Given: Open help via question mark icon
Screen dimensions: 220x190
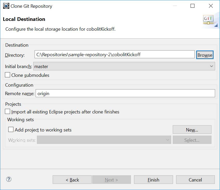Looking at the screenshot, I should [x=9, y=179].
